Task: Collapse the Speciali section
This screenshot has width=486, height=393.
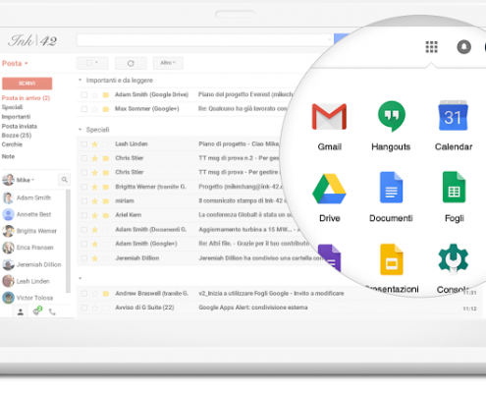Action: tap(81, 130)
